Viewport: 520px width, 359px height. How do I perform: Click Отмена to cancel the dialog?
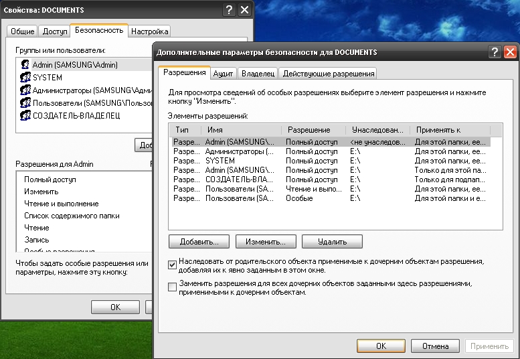click(430, 346)
